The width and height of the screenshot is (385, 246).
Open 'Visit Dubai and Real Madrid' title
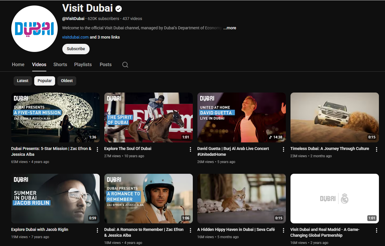(325, 232)
